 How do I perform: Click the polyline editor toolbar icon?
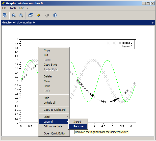coord(46,15)
